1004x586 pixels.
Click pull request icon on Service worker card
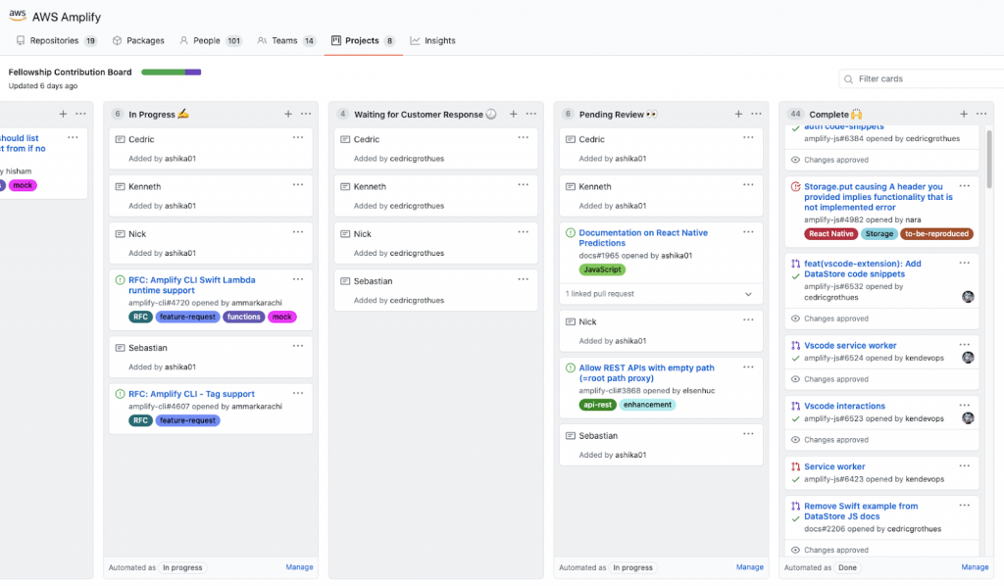tap(795, 467)
